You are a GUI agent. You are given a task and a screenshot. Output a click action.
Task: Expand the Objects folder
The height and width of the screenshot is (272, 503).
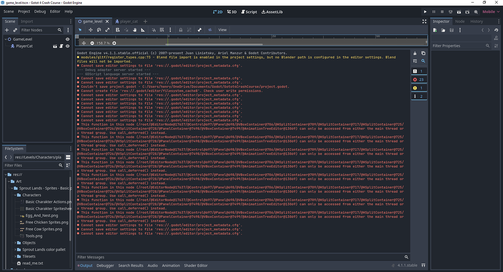pos(15,242)
